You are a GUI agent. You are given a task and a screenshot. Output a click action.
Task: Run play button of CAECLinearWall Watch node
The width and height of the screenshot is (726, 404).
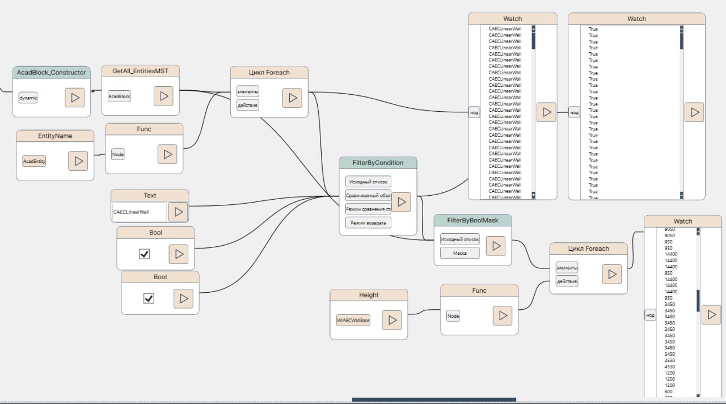click(x=546, y=112)
